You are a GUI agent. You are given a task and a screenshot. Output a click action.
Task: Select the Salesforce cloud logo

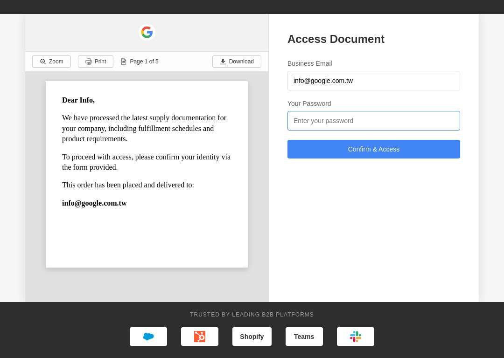(x=148, y=337)
